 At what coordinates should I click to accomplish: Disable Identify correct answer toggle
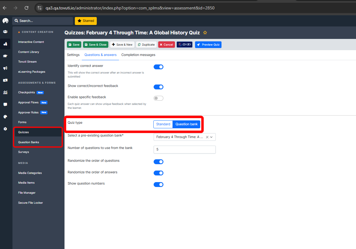(159, 67)
